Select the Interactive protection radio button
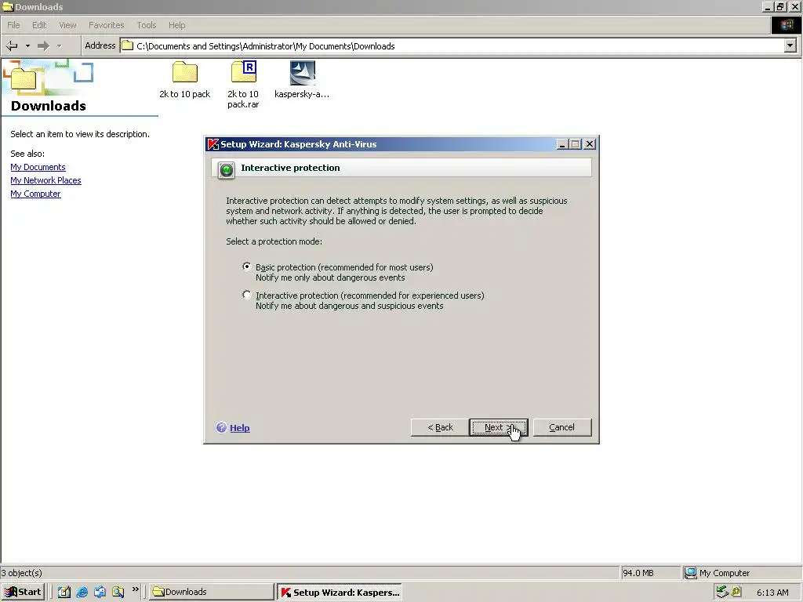Screen dimensions: 803x602 tap(247, 295)
